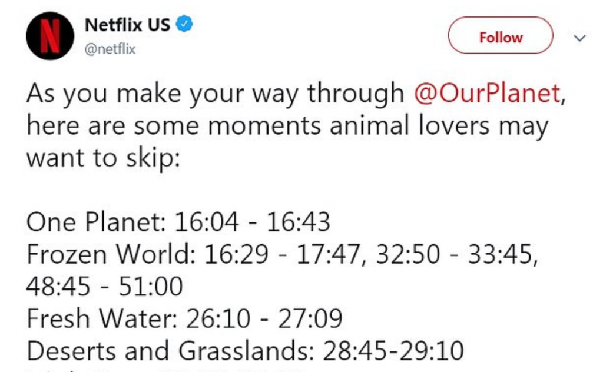
Task: Open the @netflix handle link
Action: (110, 49)
